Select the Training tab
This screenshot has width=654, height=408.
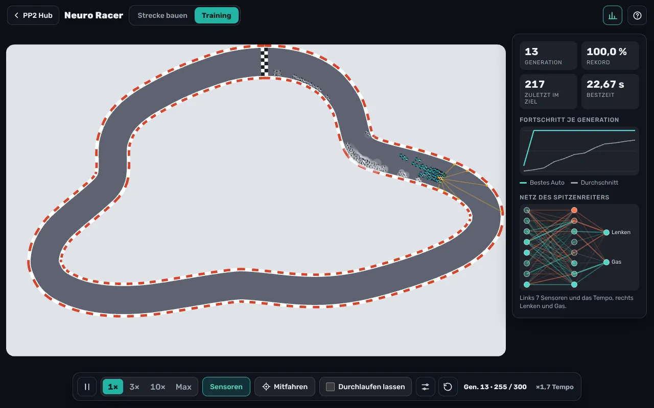tap(217, 15)
